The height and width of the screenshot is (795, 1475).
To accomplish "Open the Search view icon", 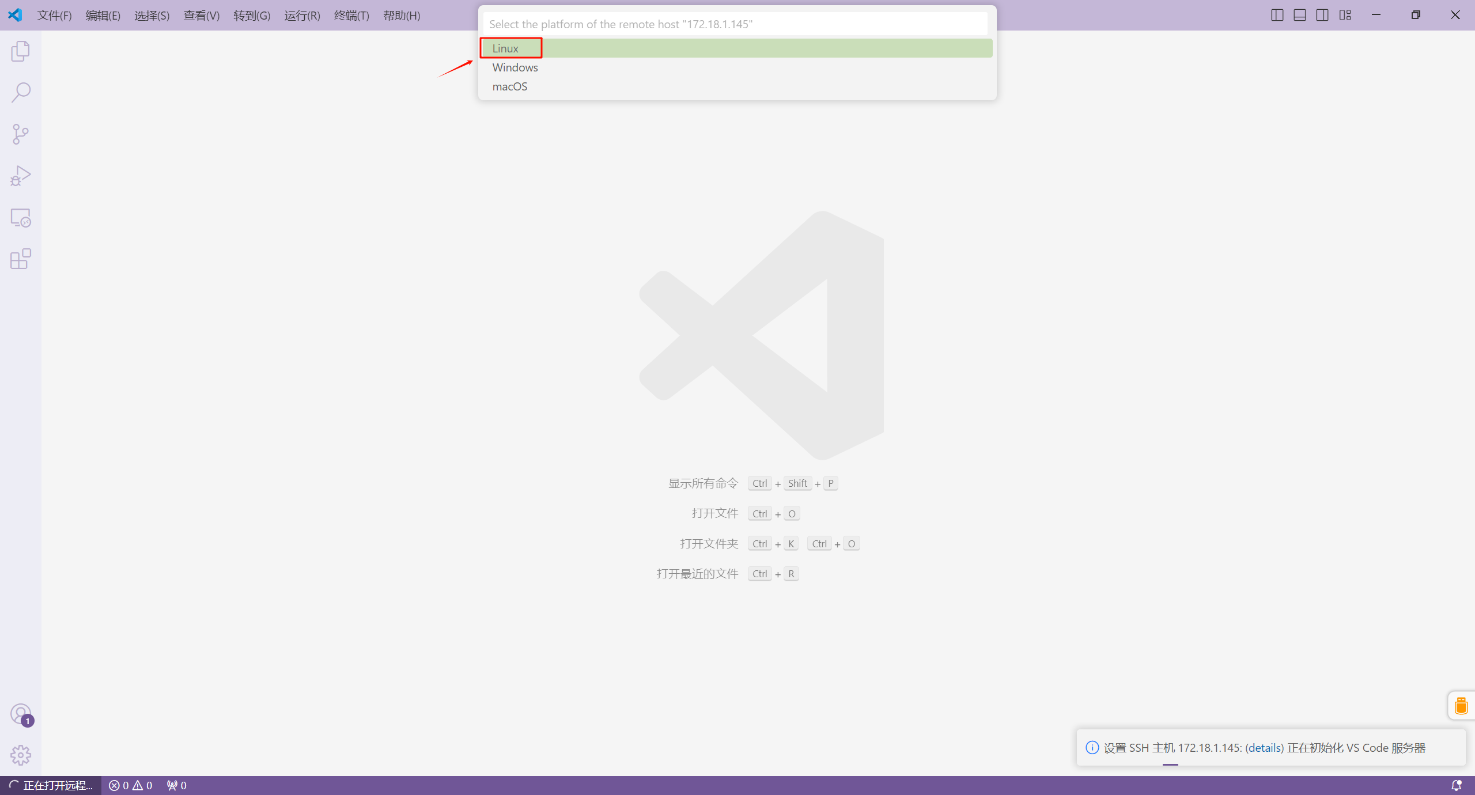I will tap(20, 93).
